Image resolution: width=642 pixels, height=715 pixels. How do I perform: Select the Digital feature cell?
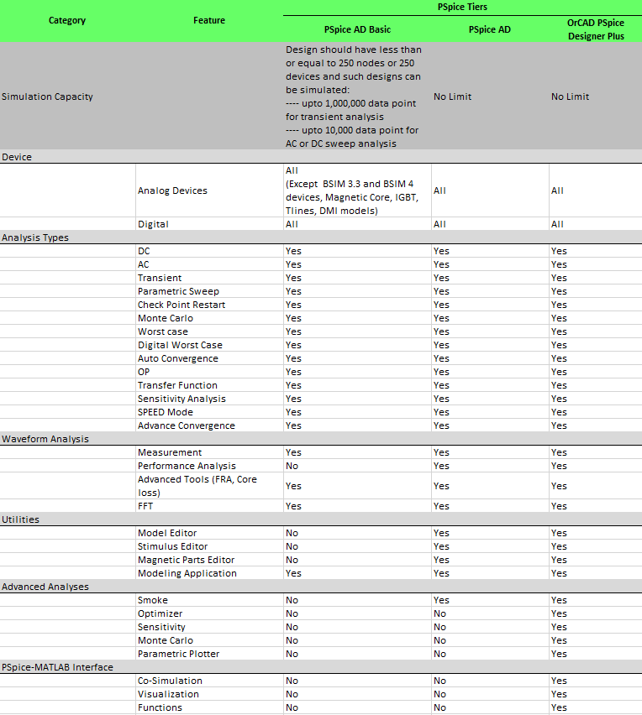coord(209,224)
